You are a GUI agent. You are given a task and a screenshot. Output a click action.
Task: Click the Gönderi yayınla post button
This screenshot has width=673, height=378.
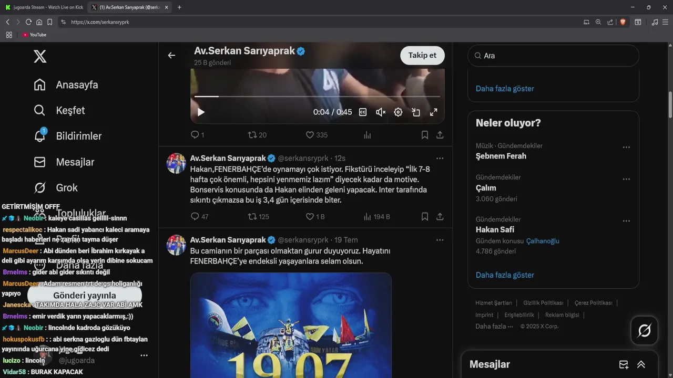tap(85, 296)
